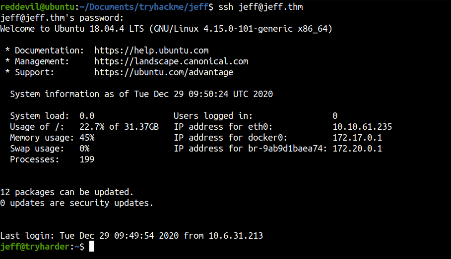Click the System information date line
Viewport: 451px width, 259px height.
tap(141, 94)
